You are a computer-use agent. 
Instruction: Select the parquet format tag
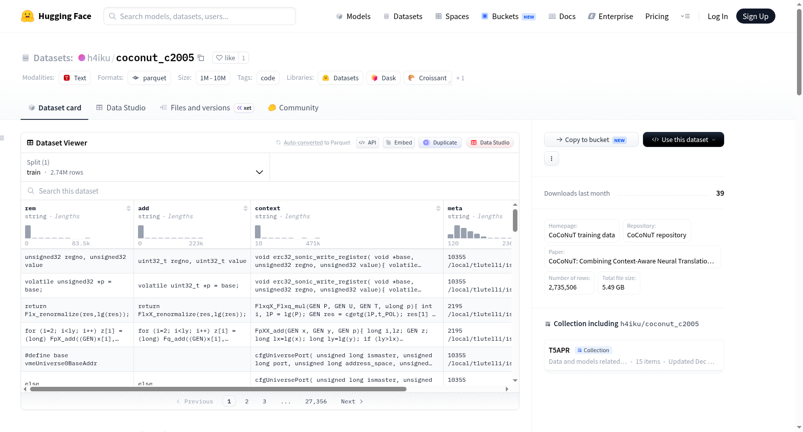tap(150, 78)
